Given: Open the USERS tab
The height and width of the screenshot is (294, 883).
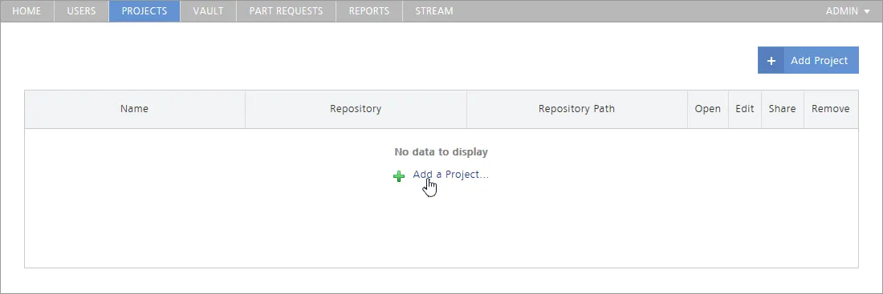Looking at the screenshot, I should pos(81,10).
